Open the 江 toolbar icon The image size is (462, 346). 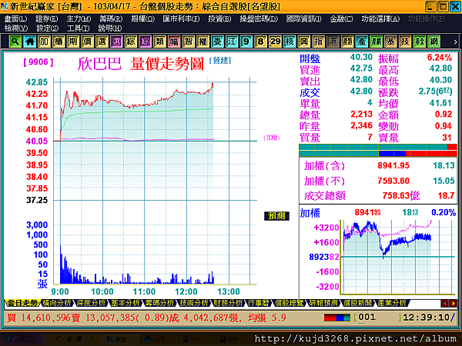click(232, 42)
